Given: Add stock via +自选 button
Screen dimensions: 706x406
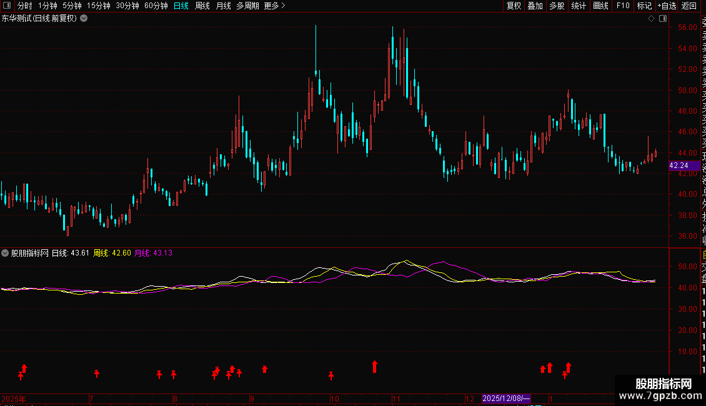Looking at the screenshot, I should point(667,6).
